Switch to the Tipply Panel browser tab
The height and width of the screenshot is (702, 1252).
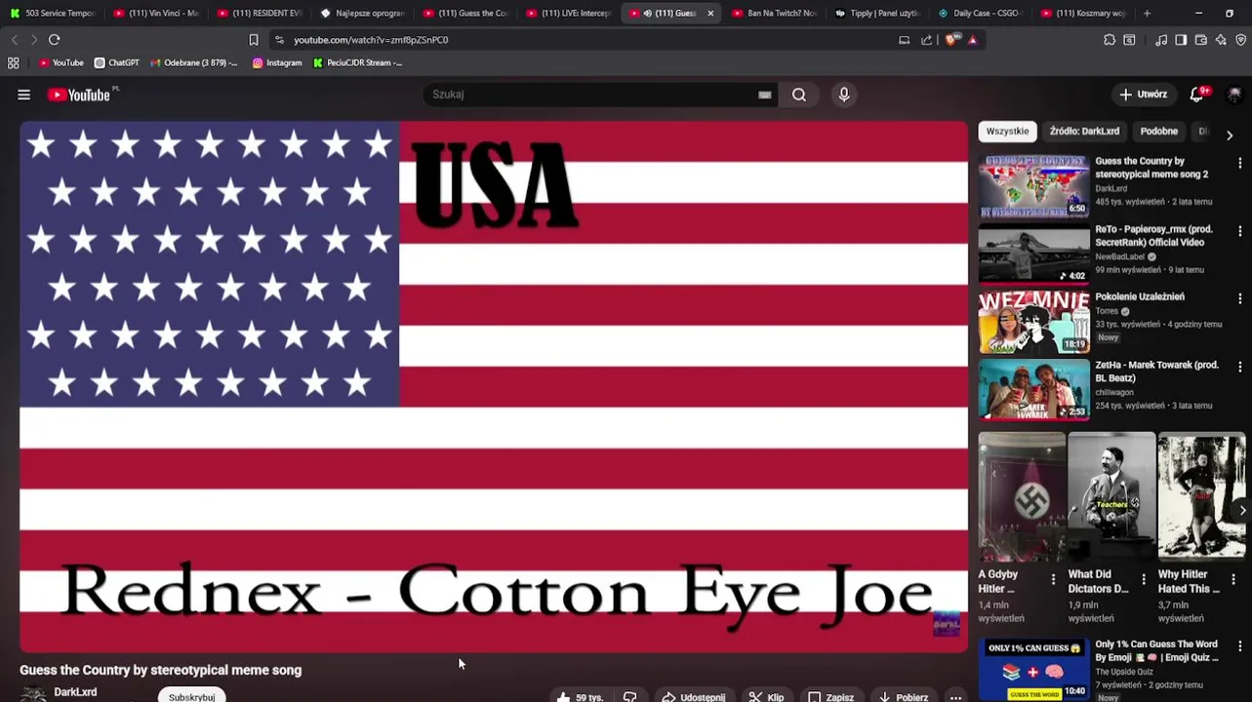[x=877, y=13]
